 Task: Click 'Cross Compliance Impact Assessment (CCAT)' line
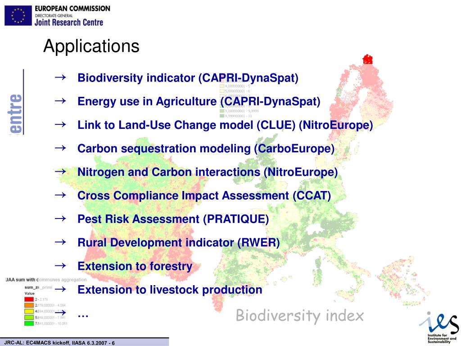(204, 196)
